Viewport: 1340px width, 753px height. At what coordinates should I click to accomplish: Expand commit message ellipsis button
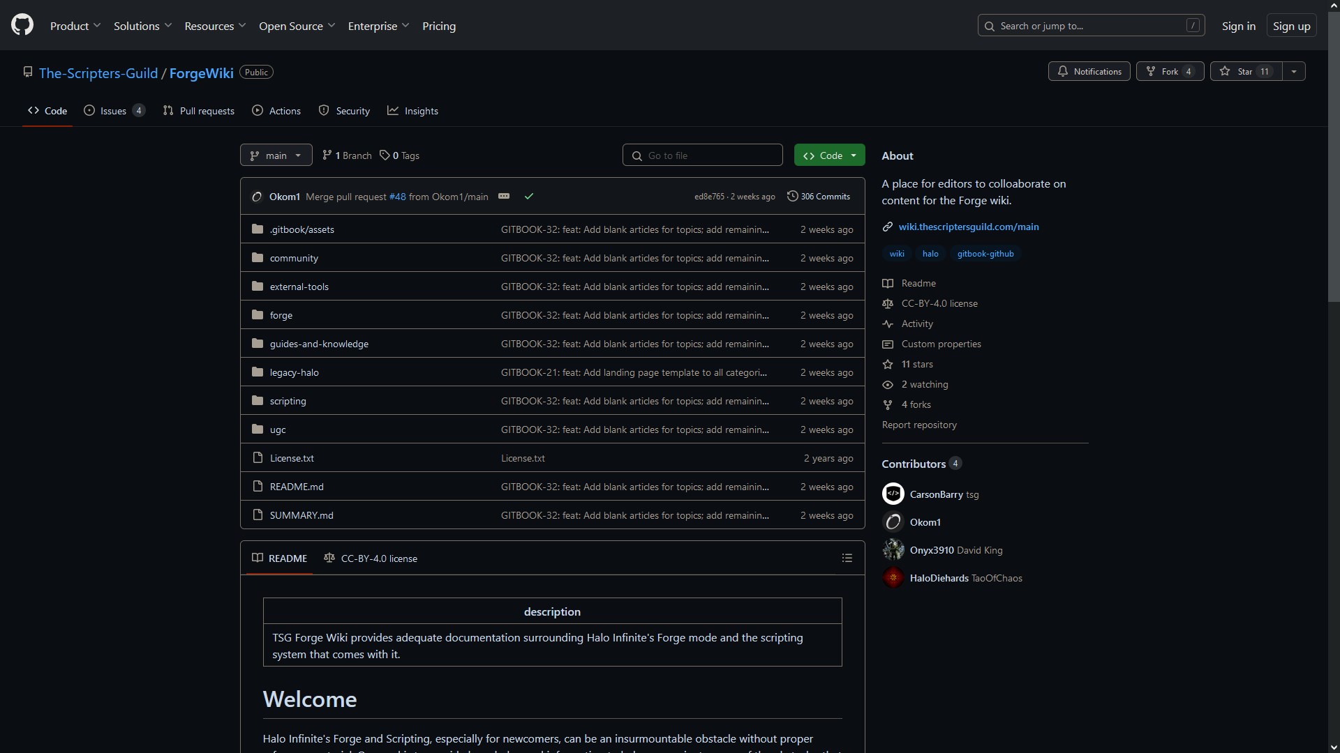tap(504, 196)
